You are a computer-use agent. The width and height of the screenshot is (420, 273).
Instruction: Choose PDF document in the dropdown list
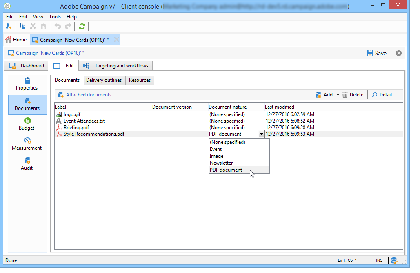[x=239, y=170]
